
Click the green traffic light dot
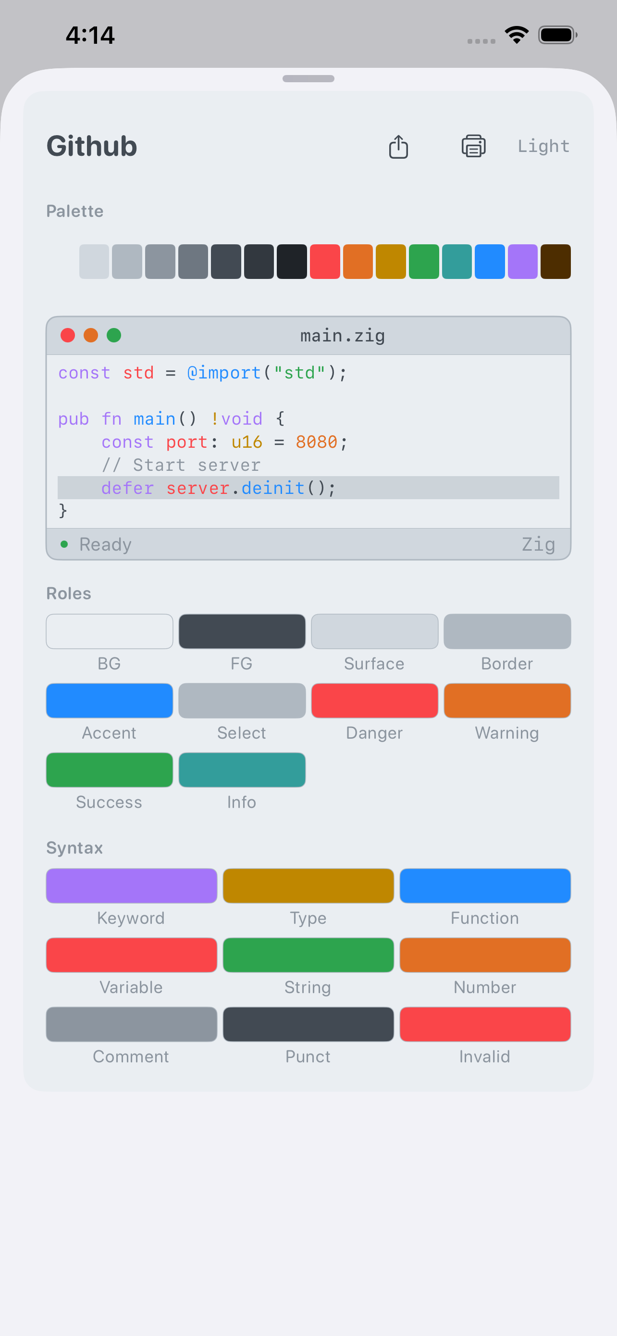pos(114,336)
